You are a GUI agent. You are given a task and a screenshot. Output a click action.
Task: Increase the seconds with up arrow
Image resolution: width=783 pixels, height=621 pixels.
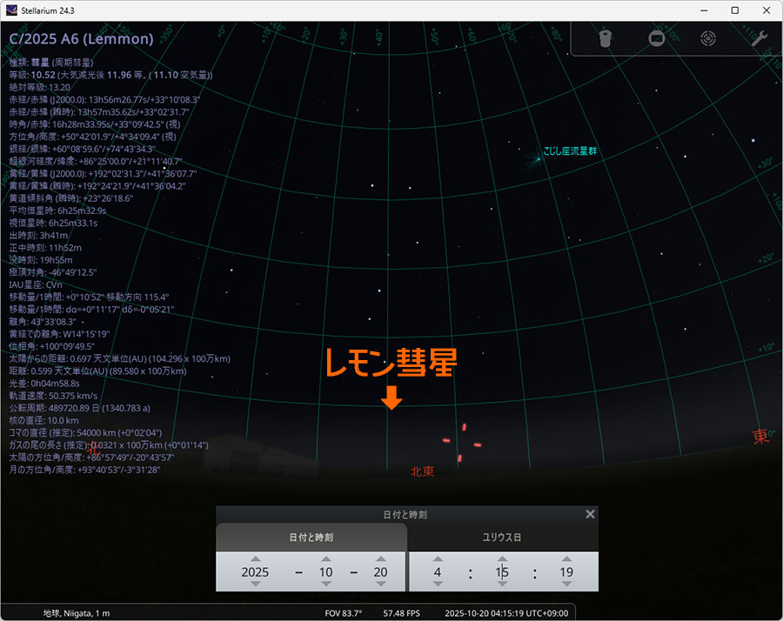[x=566, y=559]
